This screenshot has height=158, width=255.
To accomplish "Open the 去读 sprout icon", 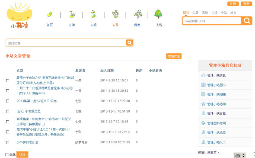I will point(72,14).
